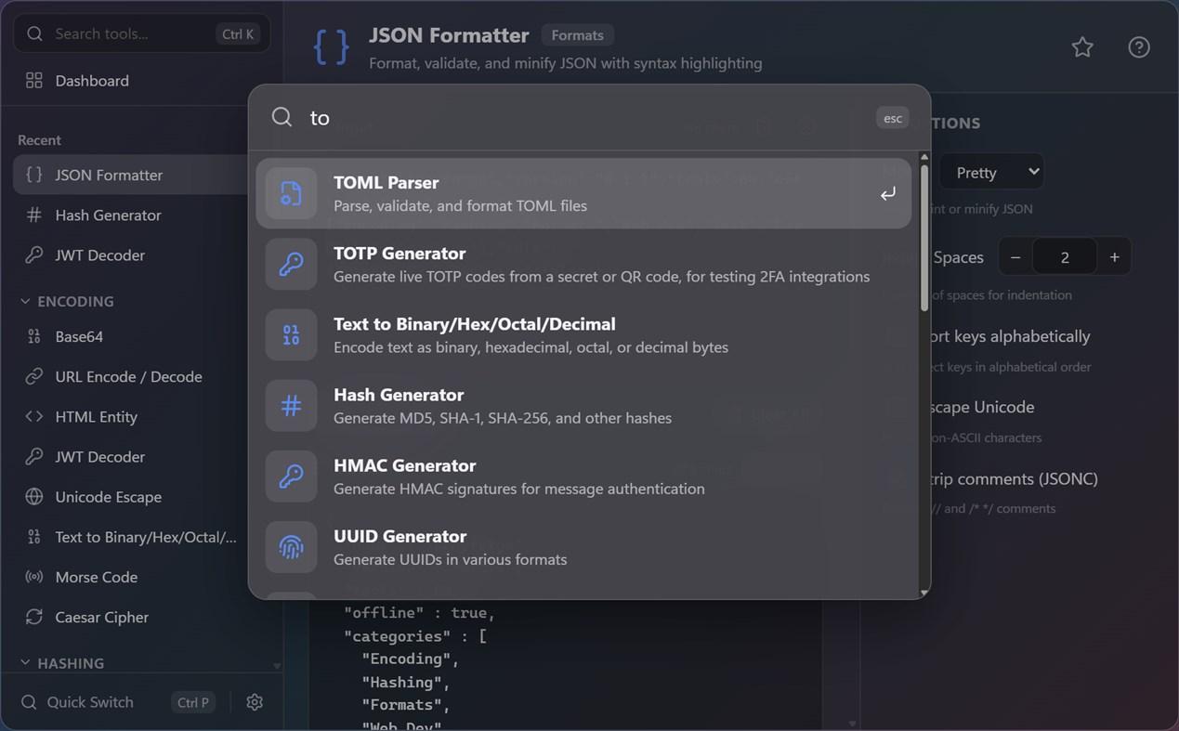Click the Dashboard grid icon
1179x731 pixels.
pyautogui.click(x=34, y=81)
